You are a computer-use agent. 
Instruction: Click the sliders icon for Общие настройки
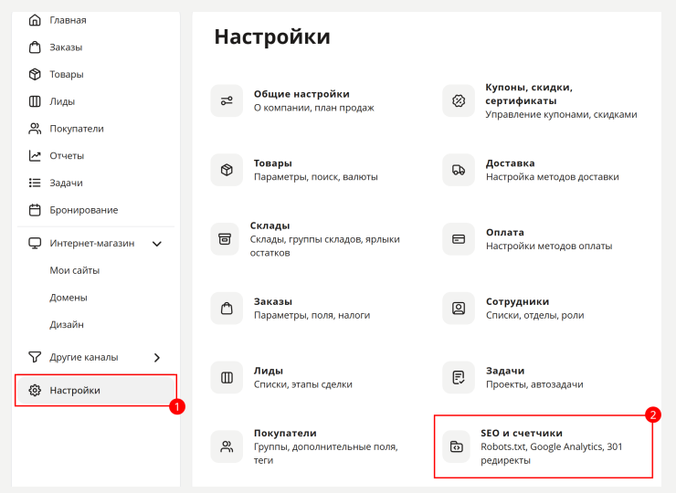pos(227,100)
